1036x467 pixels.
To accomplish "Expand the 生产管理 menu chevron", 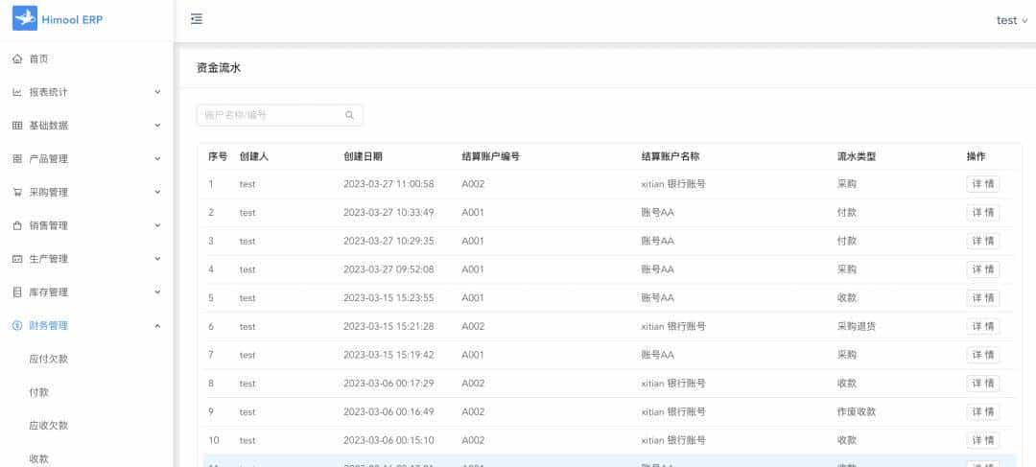I will click(x=158, y=258).
